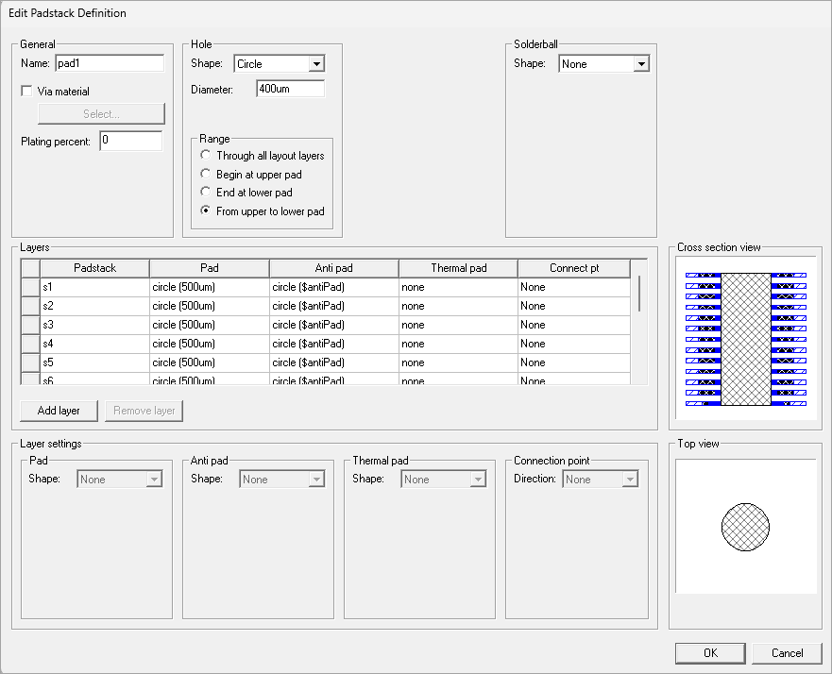832x674 pixels.
Task: Select the row header for layer s4
Action: point(31,344)
